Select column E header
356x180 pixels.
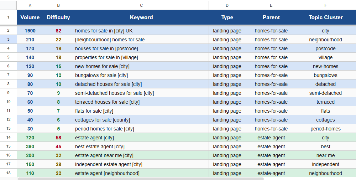pyautogui.click(x=271, y=5)
